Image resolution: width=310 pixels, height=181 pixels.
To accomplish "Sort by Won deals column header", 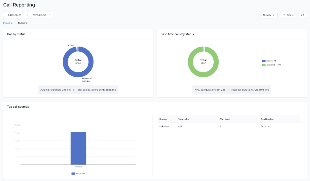I will [x=225, y=119].
